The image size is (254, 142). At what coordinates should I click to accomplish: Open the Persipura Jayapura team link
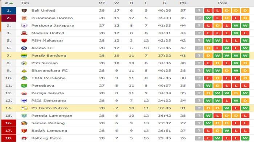[x=53, y=26]
